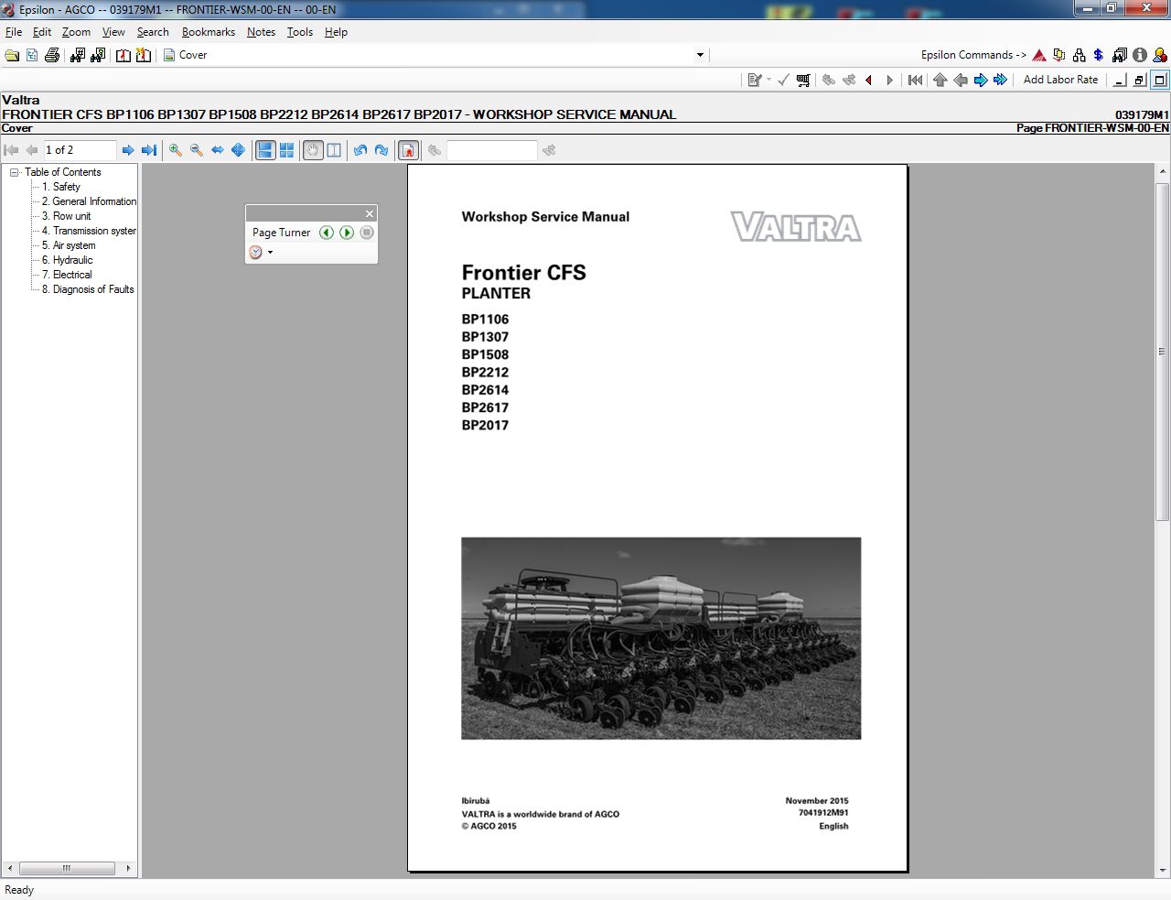Click the fit width icon
1171x900 pixels.
point(218,150)
